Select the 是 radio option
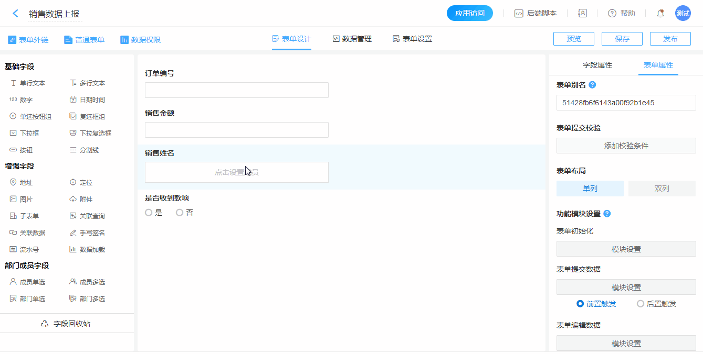 [149, 213]
